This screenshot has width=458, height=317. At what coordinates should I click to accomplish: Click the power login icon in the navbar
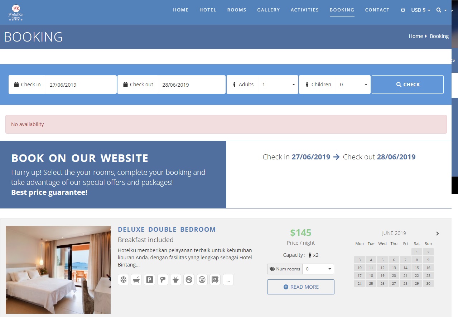403,10
